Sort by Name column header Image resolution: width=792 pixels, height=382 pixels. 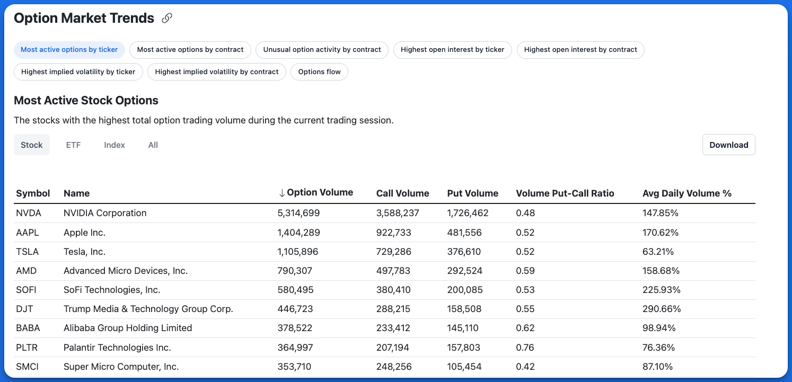(x=77, y=193)
